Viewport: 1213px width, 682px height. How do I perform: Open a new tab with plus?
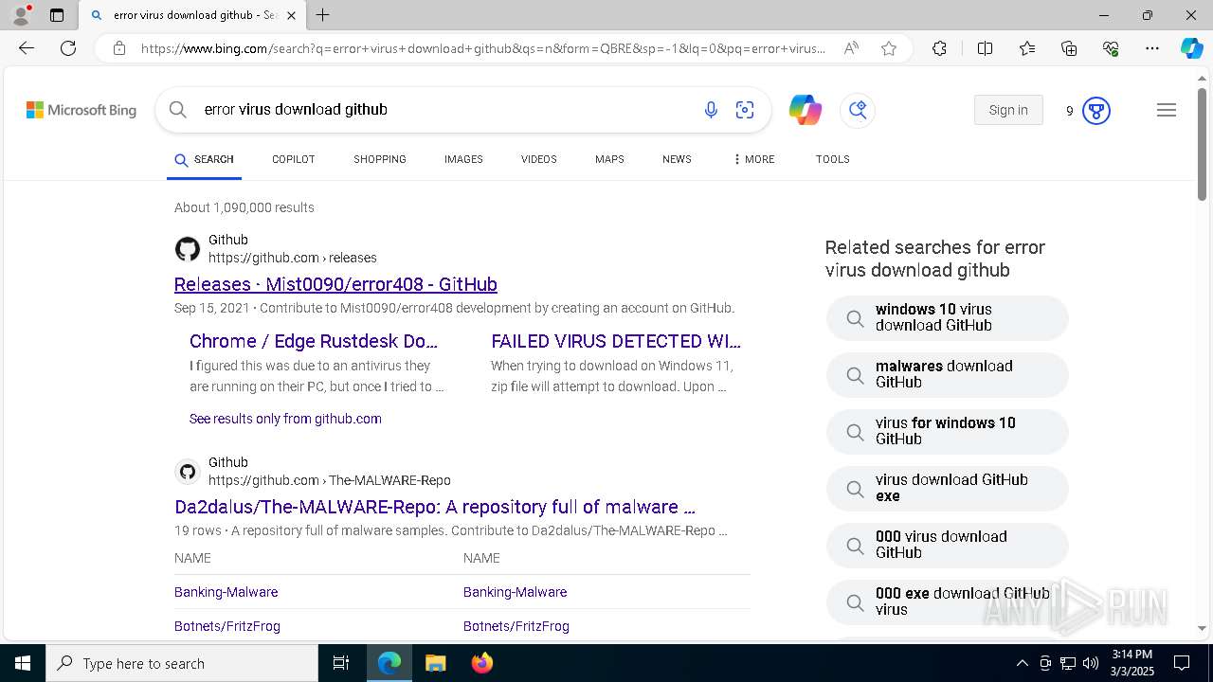(323, 15)
